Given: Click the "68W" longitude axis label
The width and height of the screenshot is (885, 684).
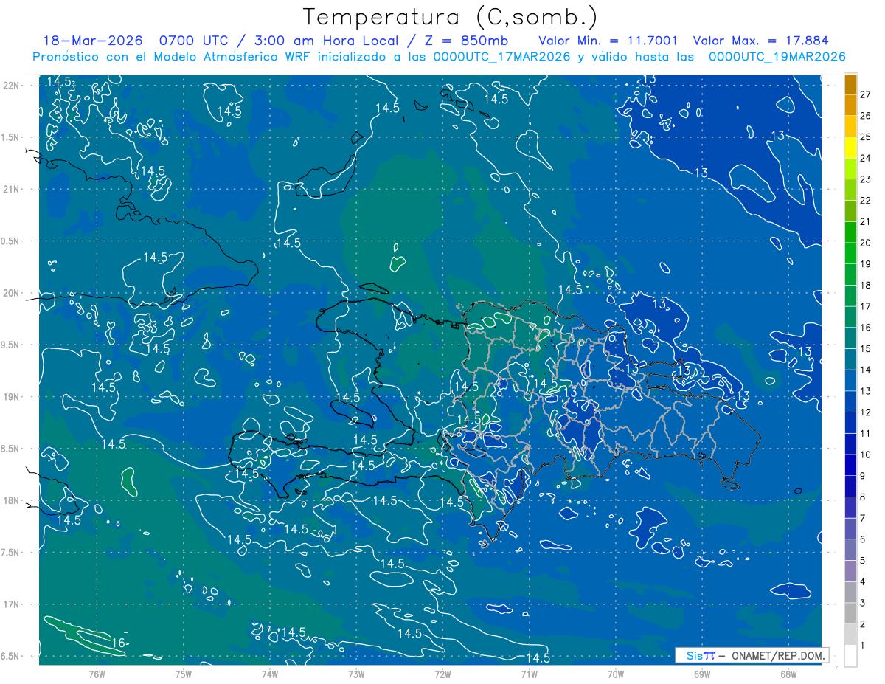Looking at the screenshot, I should [x=788, y=674].
